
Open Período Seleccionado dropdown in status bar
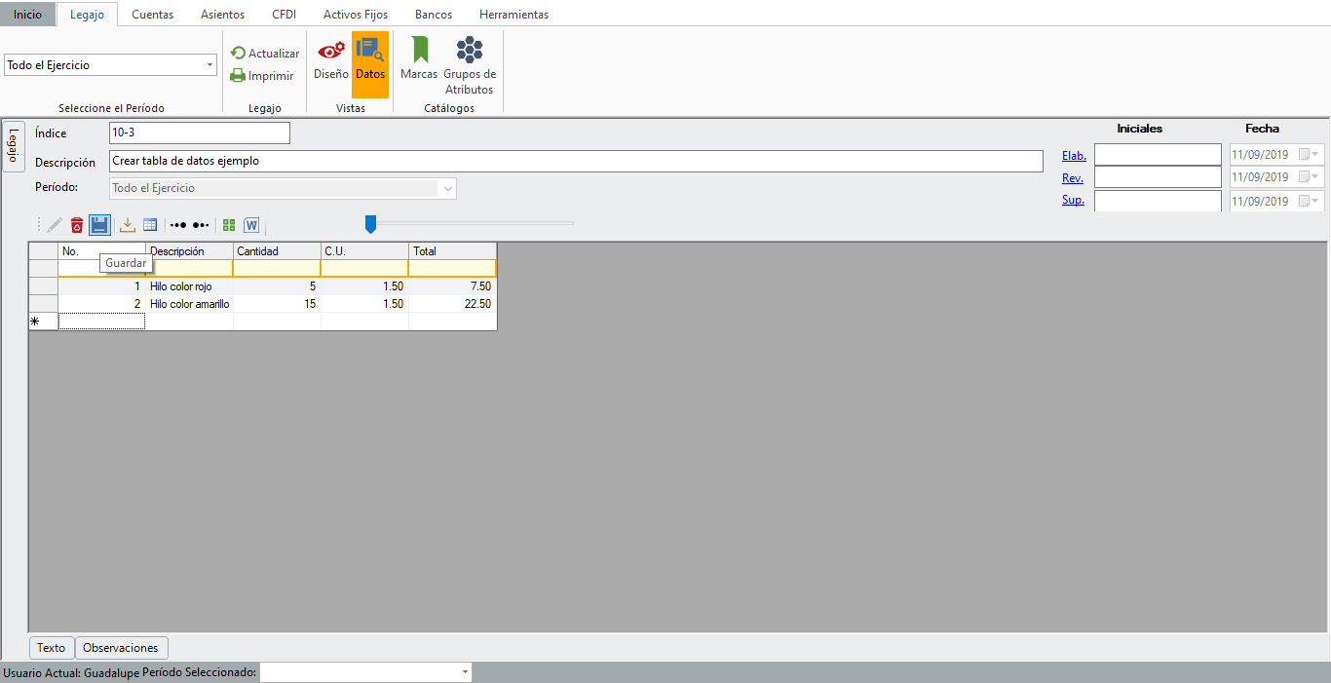coord(465,672)
